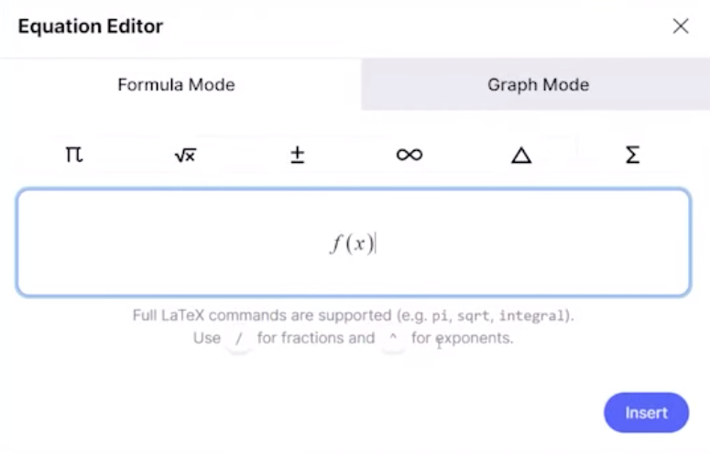Insert the sigma summation symbol

(x=632, y=155)
